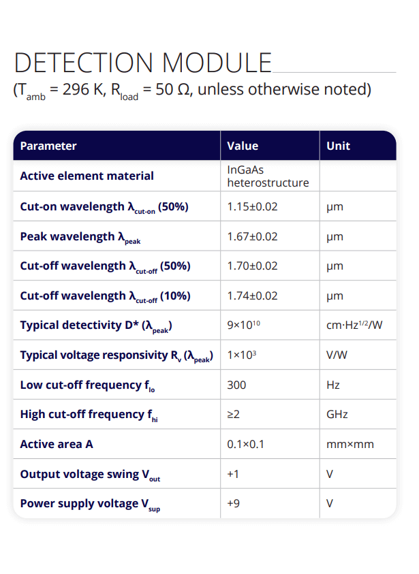Click the Cut-off wavelength (50%) label
This screenshot has width=419, height=574.
point(105,266)
